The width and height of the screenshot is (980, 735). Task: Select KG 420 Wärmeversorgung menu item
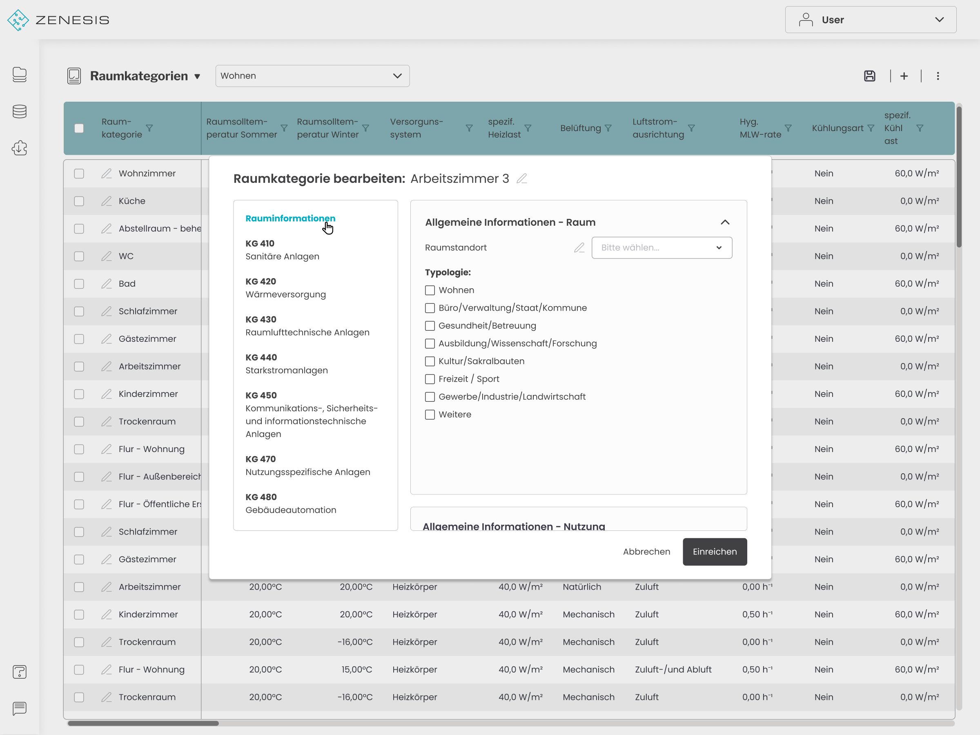coord(285,288)
